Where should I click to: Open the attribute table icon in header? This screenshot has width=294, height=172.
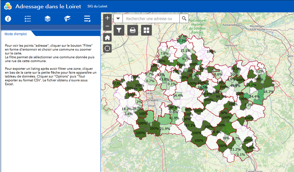pyautogui.click(x=87, y=19)
